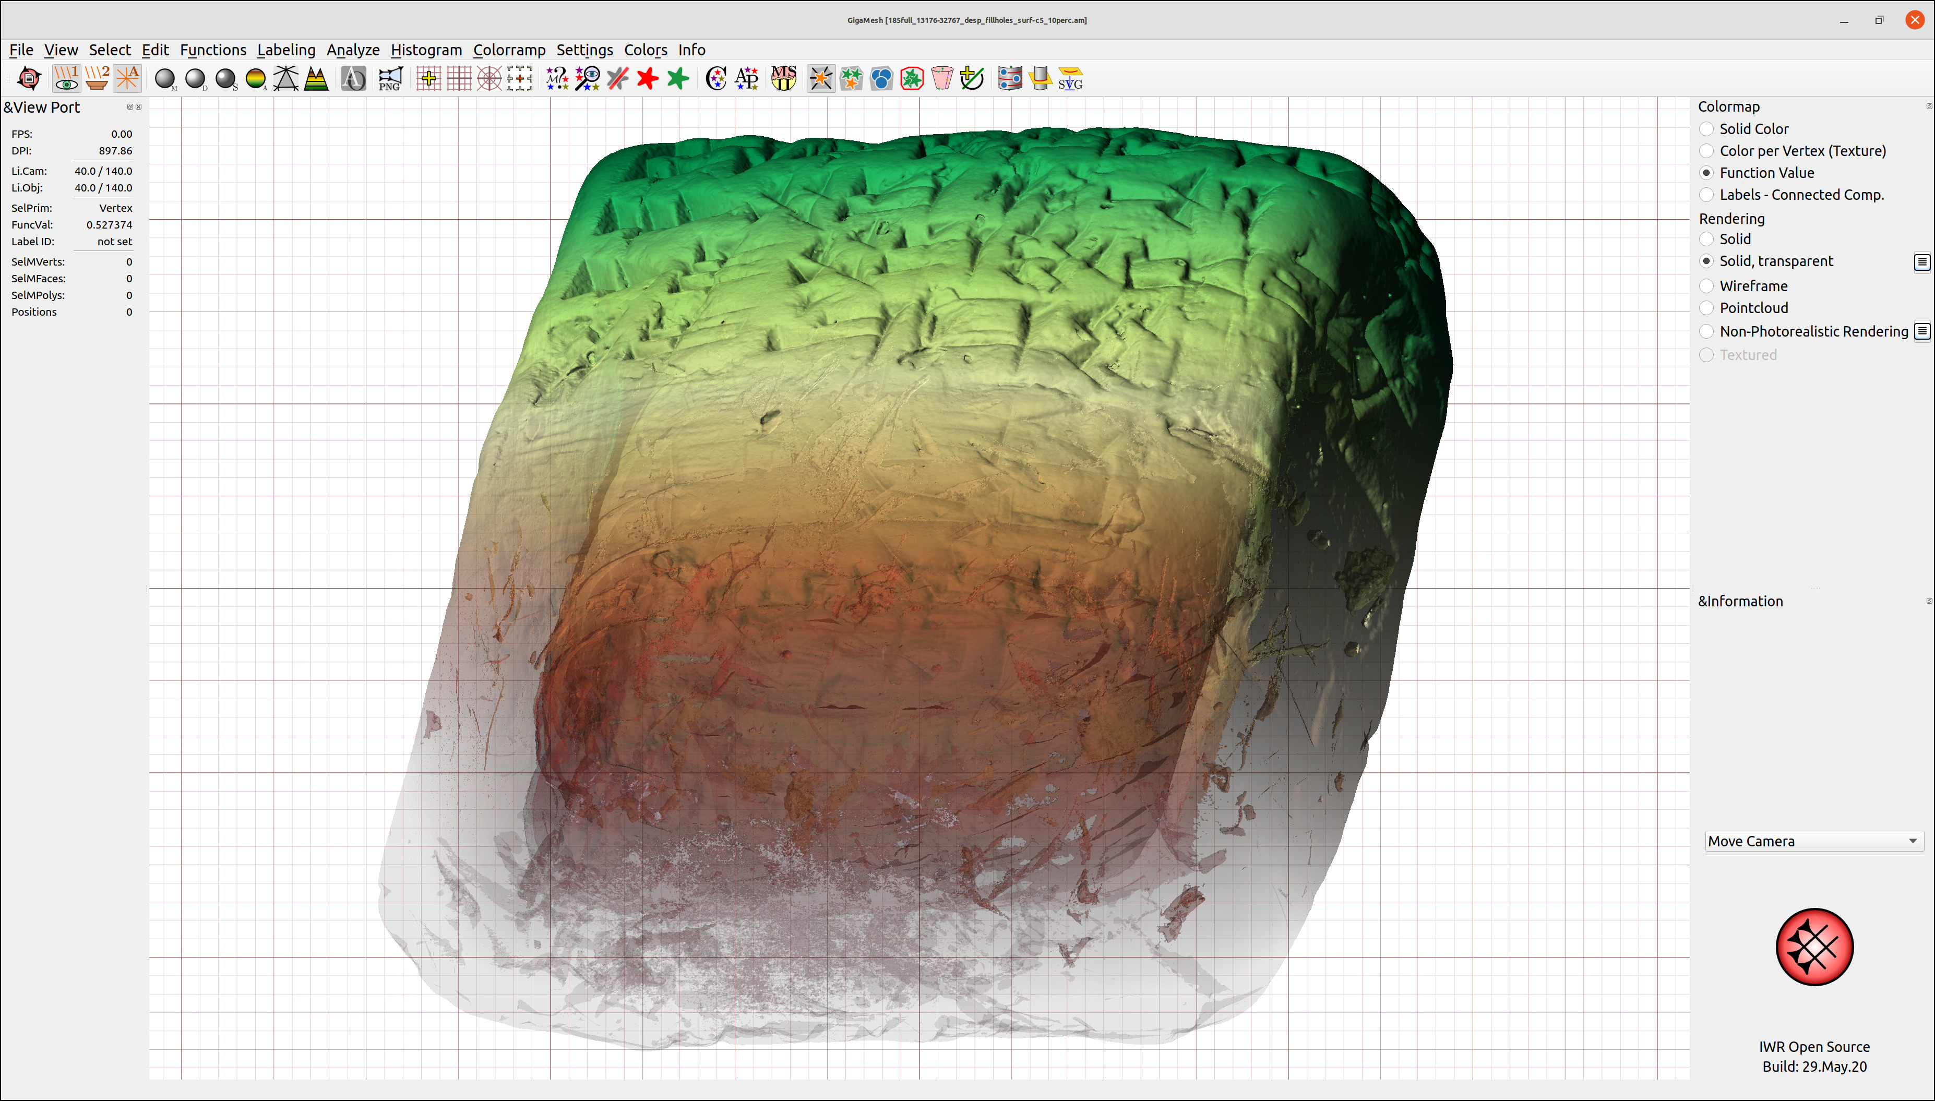This screenshot has height=1101, width=1935.
Task: Click the SVG export toolbar icon
Action: (1070, 79)
